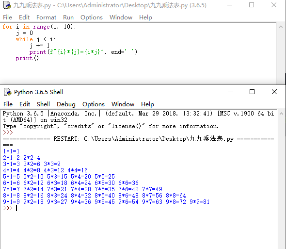This screenshot has width=286, height=249.
Task: Click the 'range' keyword in code
Action: (41, 27)
